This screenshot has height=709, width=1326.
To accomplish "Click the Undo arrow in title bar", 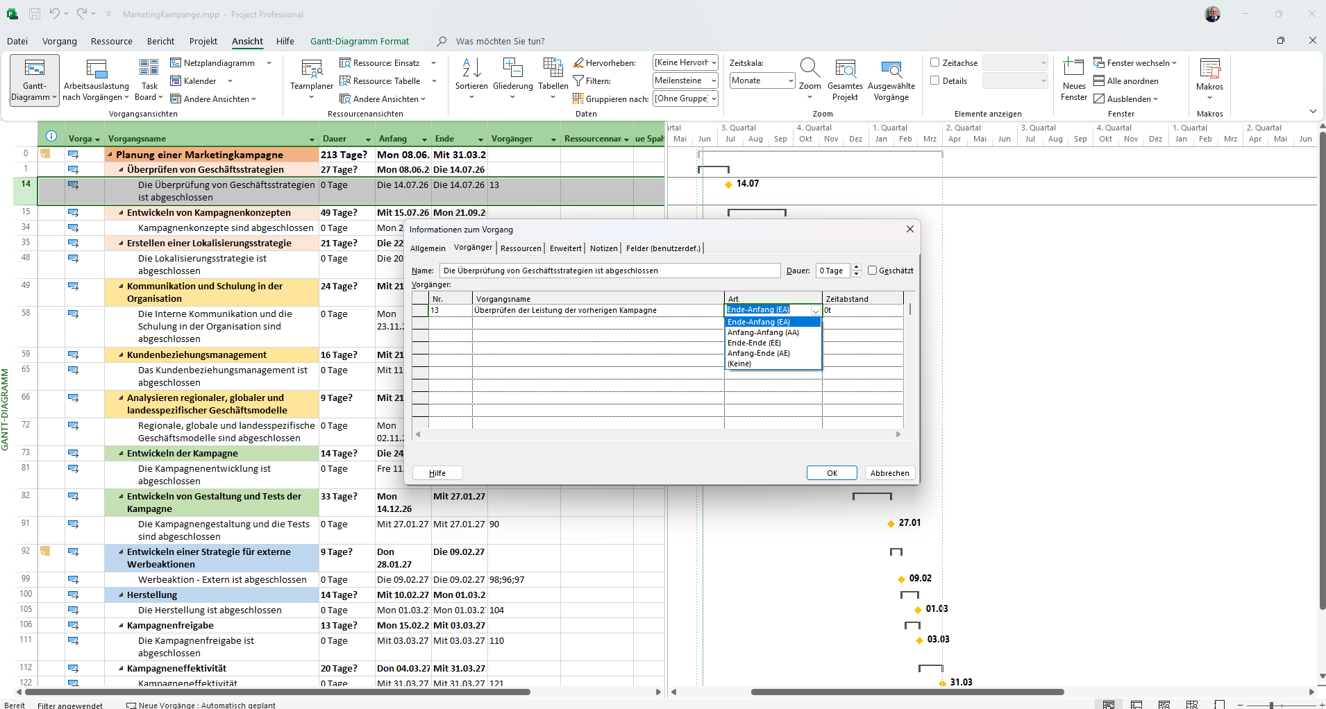I will [55, 14].
